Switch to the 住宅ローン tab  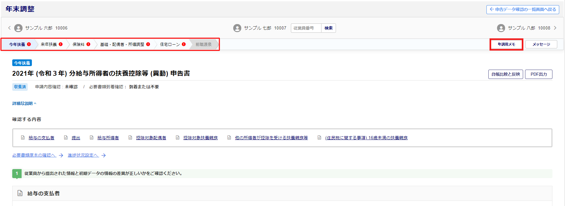pos(172,44)
